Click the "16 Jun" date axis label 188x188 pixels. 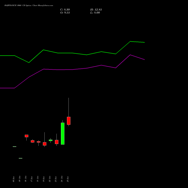[x=26, y=179]
